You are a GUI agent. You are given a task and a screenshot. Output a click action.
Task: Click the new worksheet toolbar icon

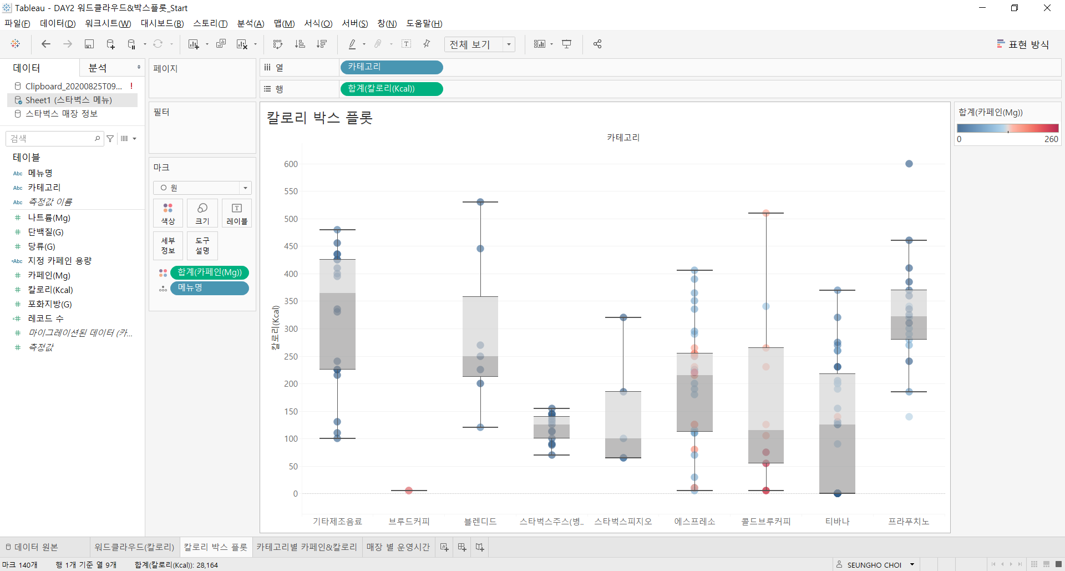(x=193, y=44)
